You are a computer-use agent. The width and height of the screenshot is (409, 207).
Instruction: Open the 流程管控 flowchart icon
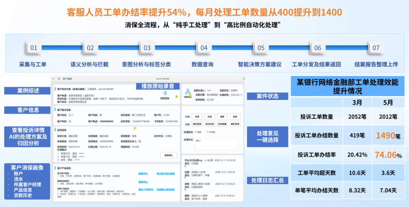[x=188, y=92]
